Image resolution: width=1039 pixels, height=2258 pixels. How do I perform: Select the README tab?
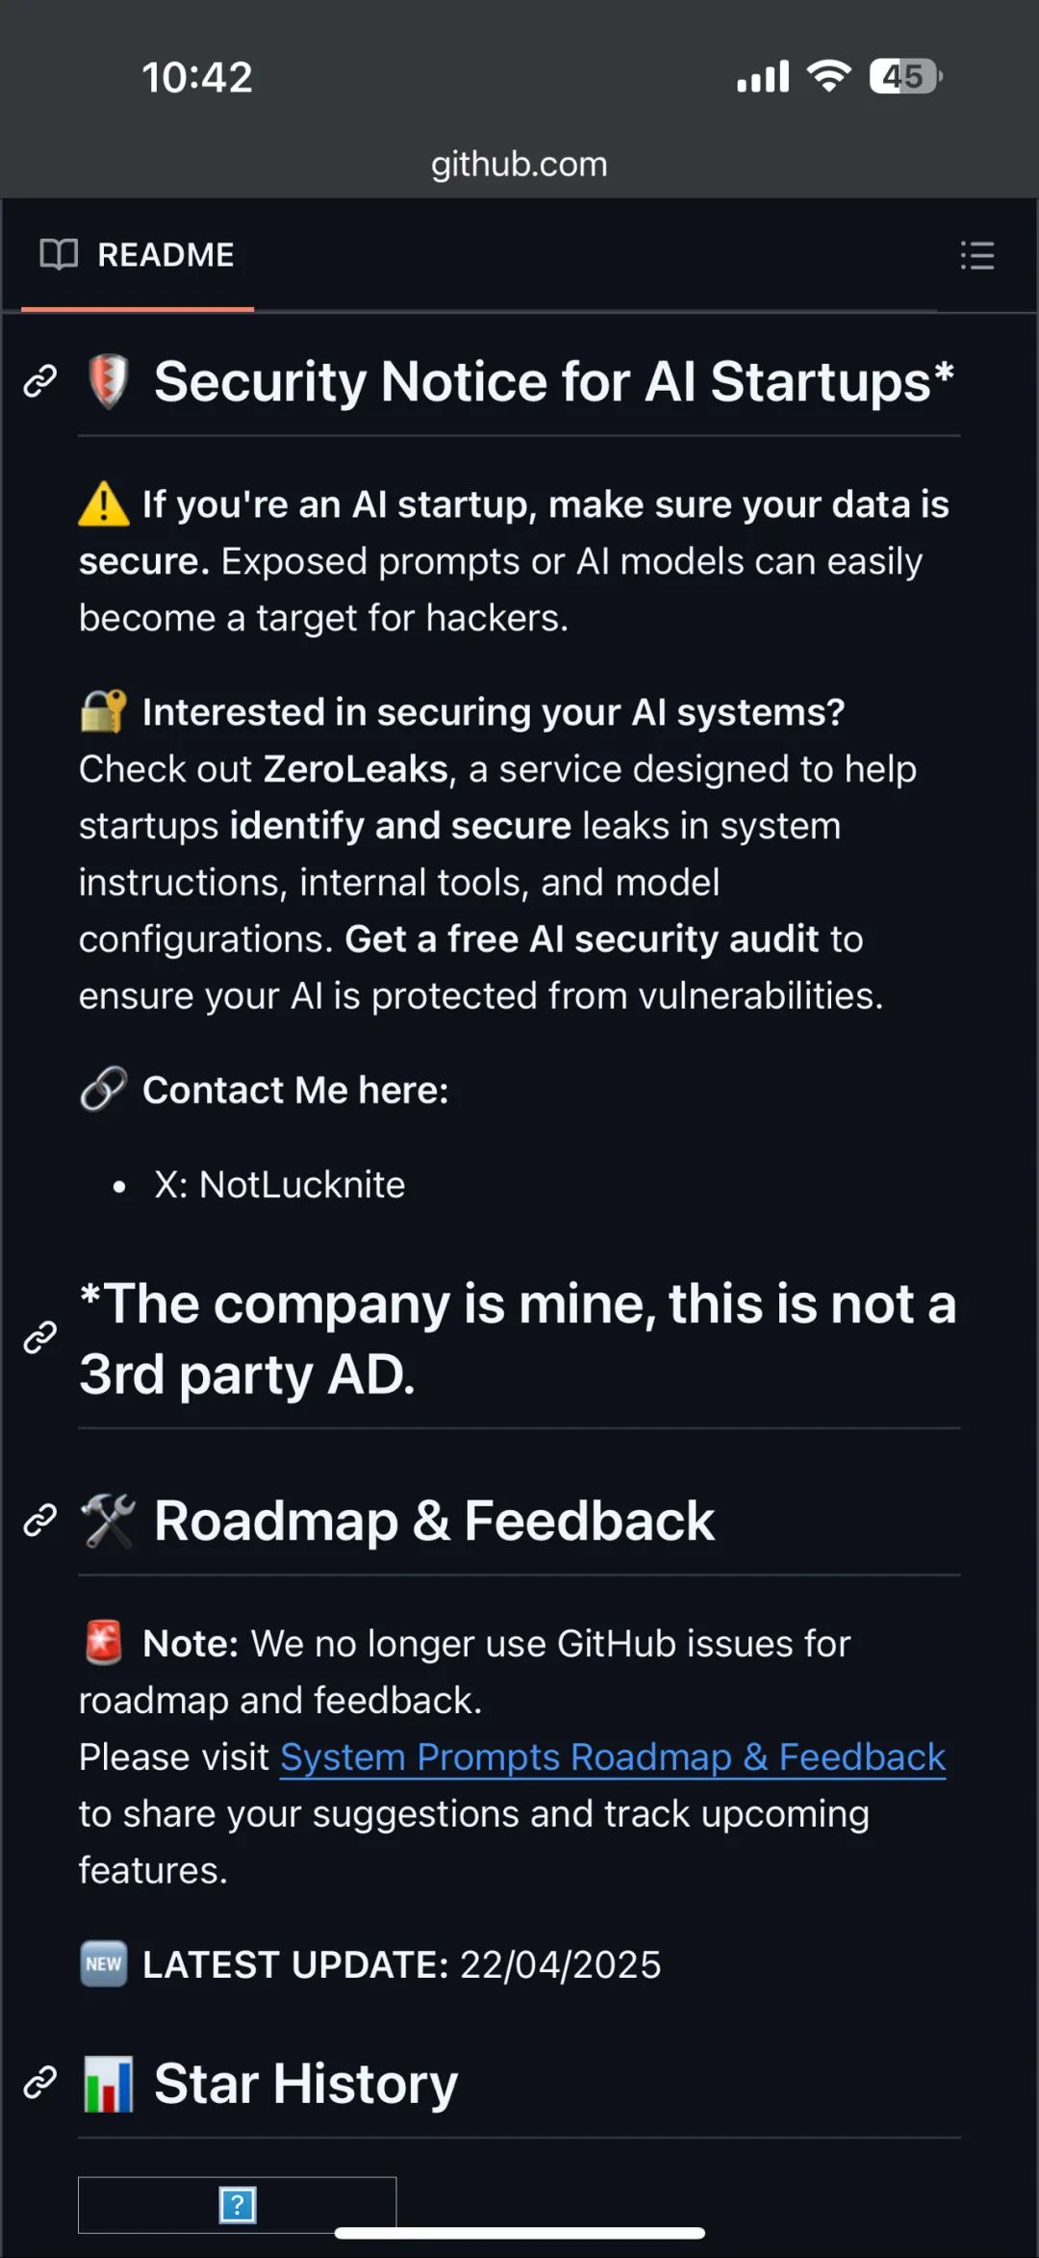139,255
